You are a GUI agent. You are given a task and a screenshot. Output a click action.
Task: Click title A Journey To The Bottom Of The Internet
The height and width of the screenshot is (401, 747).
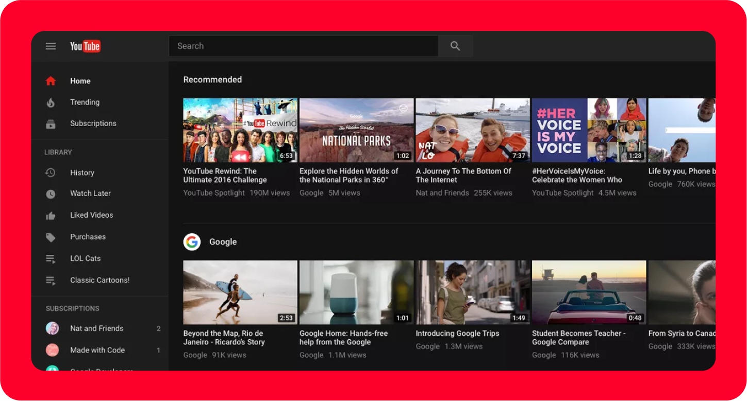coord(463,176)
